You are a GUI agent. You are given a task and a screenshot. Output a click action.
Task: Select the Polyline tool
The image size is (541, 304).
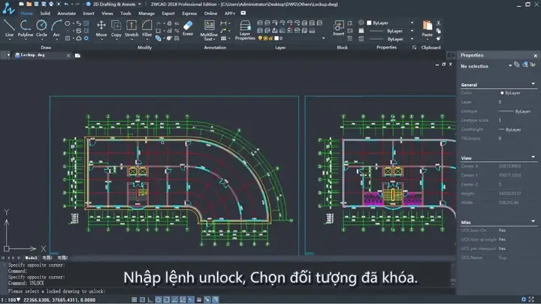(26, 29)
